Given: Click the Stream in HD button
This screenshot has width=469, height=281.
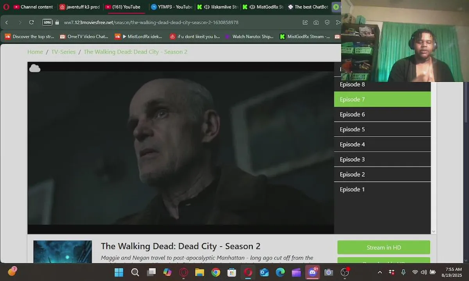Looking at the screenshot, I should (384, 247).
